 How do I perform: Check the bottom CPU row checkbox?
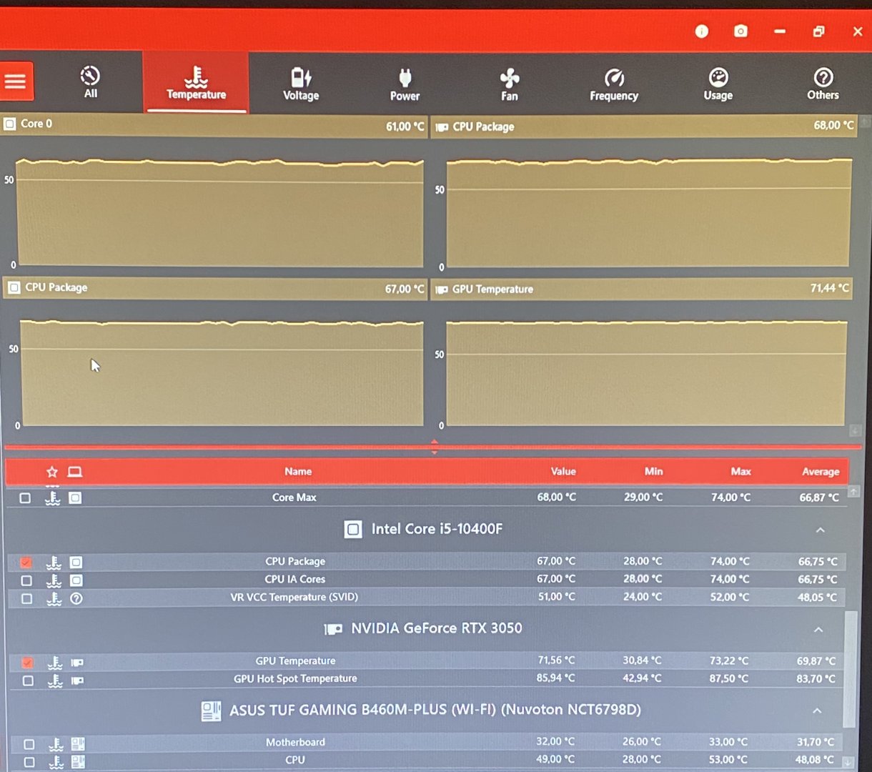click(29, 762)
